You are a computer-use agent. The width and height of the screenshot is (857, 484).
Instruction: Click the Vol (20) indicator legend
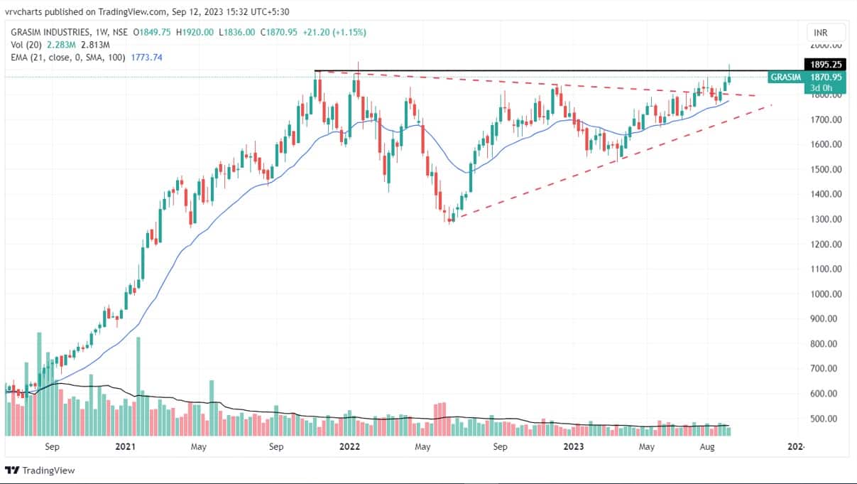coord(26,44)
